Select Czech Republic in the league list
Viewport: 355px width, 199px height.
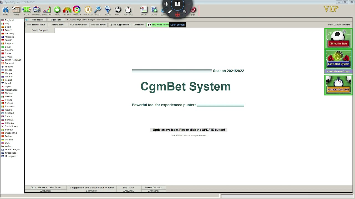[x=13, y=60]
